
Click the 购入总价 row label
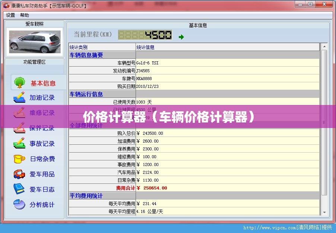click(126, 133)
